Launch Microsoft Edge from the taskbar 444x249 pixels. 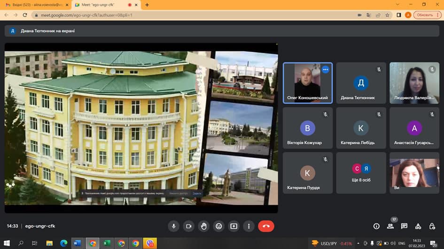click(64, 243)
